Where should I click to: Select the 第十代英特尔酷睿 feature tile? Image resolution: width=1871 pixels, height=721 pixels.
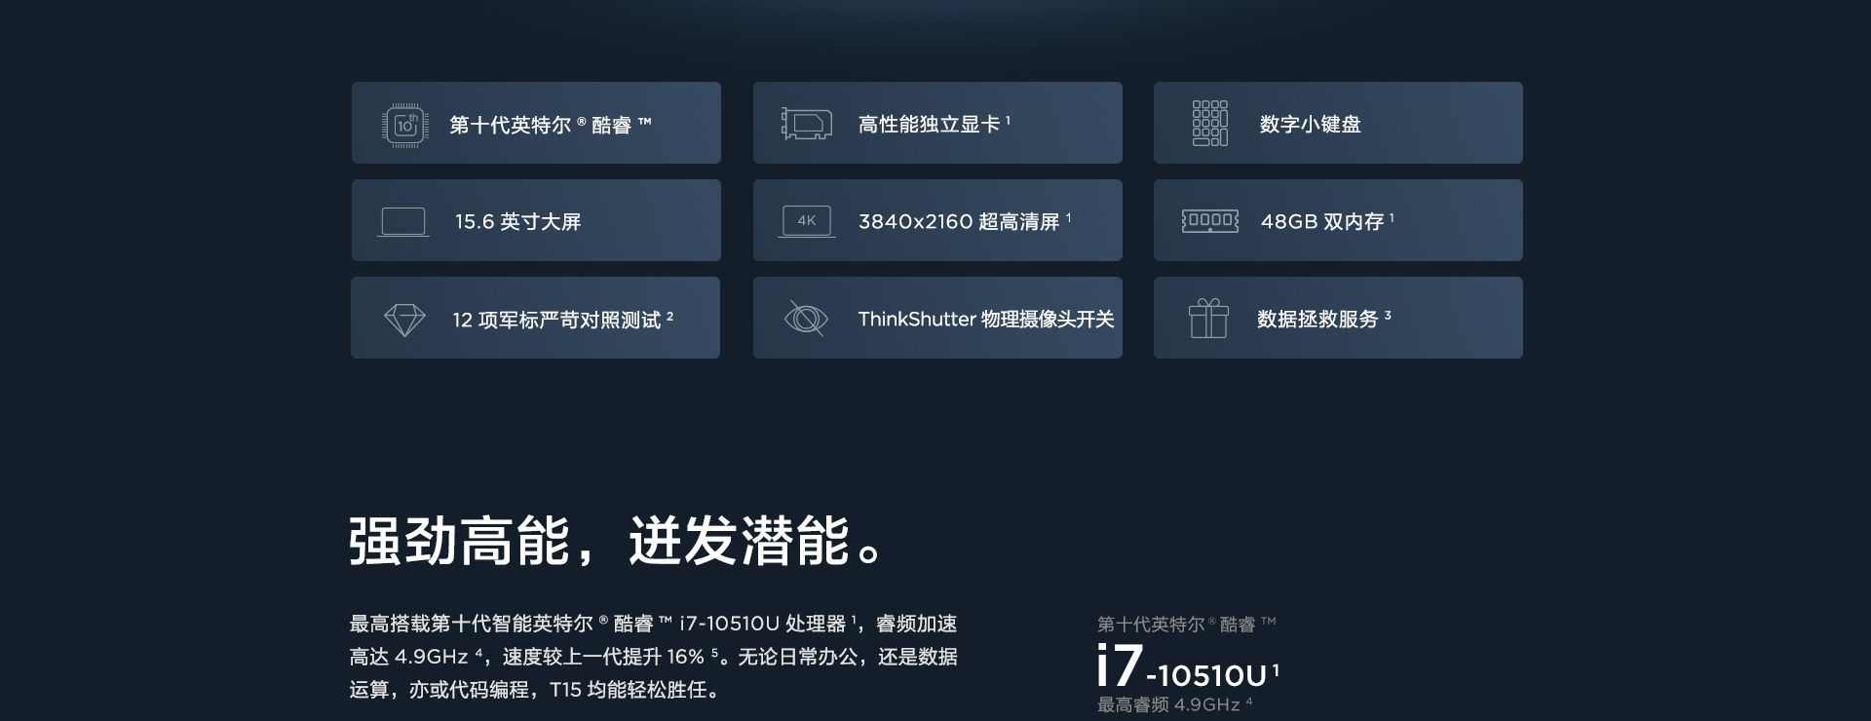point(536,123)
